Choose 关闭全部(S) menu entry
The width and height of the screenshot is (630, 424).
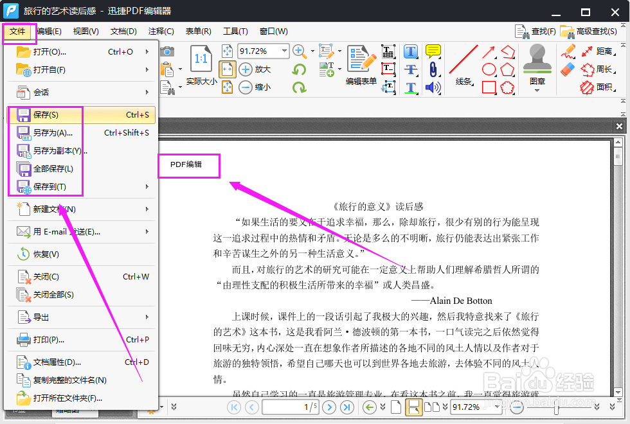(81, 295)
